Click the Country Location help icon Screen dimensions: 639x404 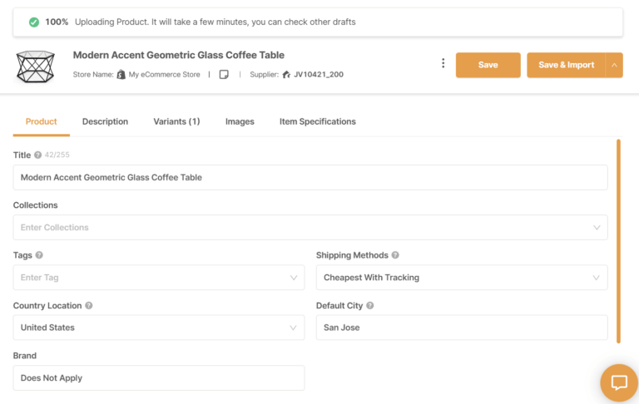pos(89,305)
